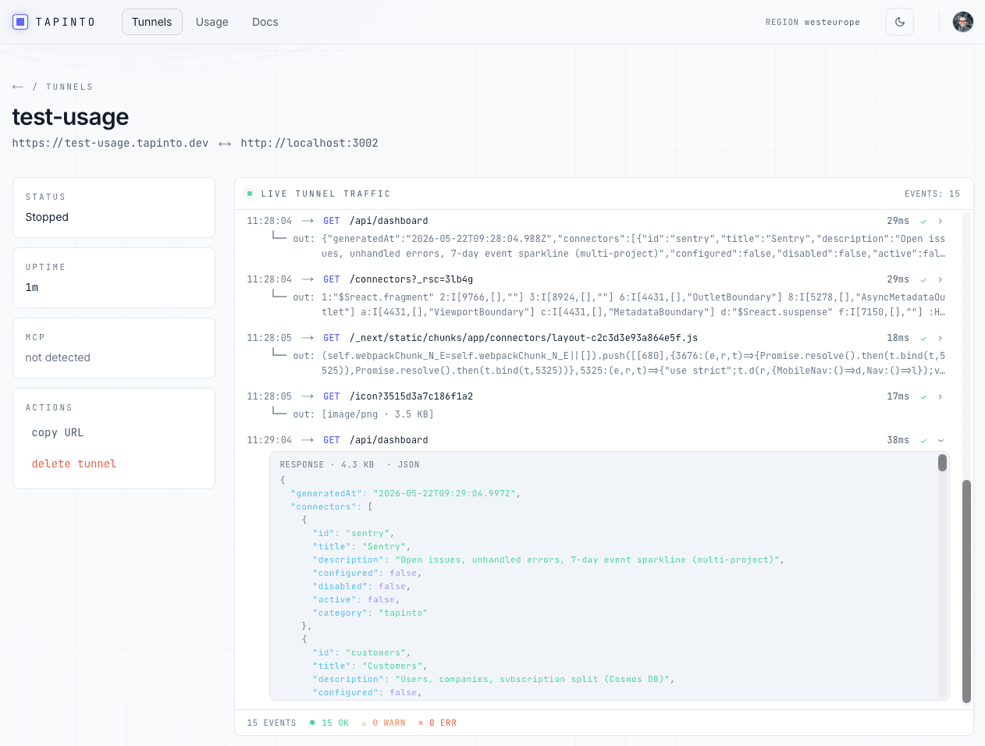Click the uptime 1m value
Screen dimensions: 985x746
point(32,287)
